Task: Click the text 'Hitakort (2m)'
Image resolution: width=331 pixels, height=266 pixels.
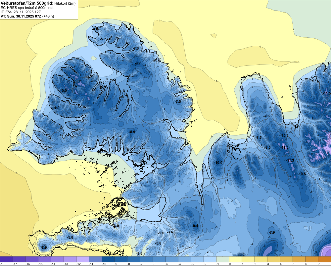Action: click(65, 3)
